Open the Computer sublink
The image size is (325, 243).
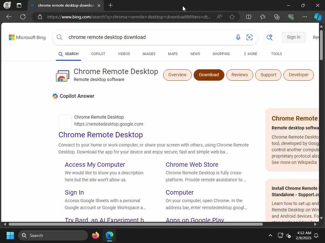(x=180, y=193)
